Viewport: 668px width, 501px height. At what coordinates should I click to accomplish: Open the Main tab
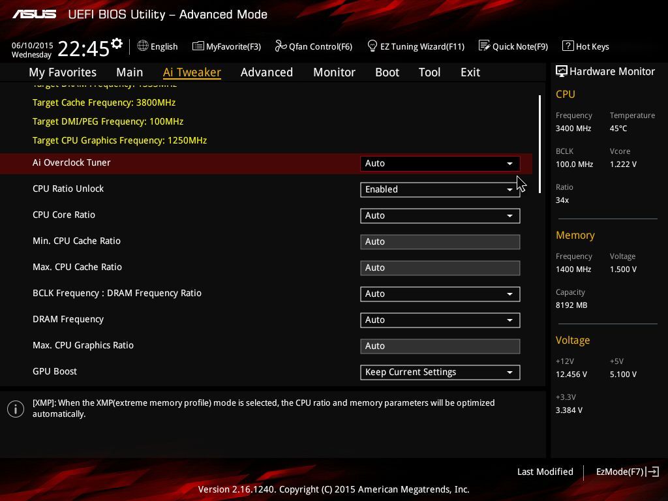point(130,72)
